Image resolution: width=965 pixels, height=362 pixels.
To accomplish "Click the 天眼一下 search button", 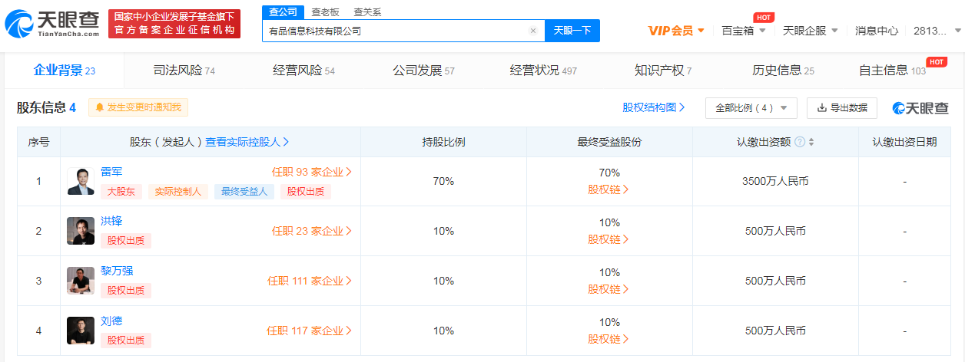I will pyautogui.click(x=572, y=31).
